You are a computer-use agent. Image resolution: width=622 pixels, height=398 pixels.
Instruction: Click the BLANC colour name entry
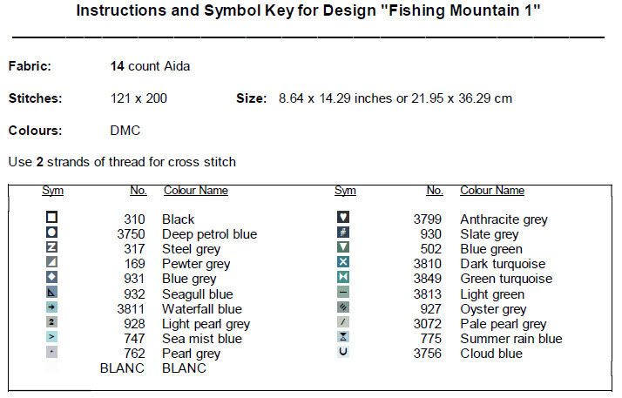(184, 368)
